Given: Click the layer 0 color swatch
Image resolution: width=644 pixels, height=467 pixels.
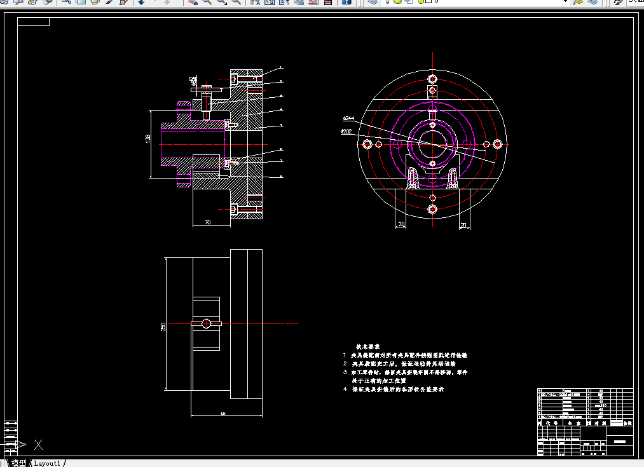Looking at the screenshot, I should pos(428,2).
